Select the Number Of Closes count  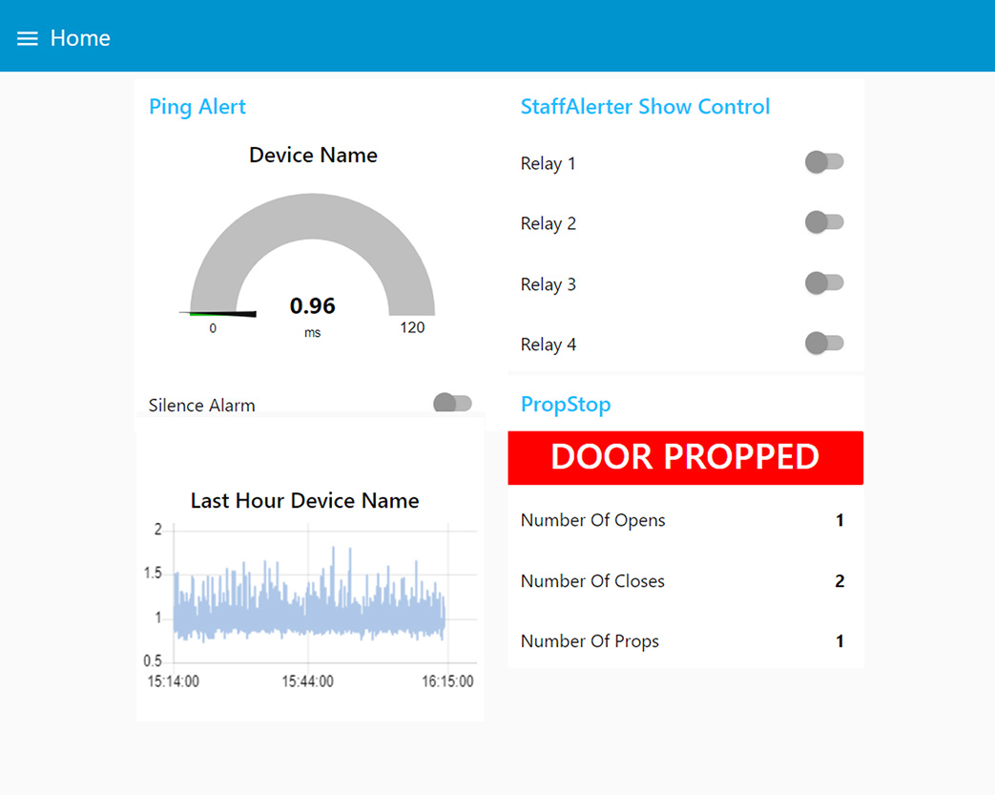click(x=839, y=580)
